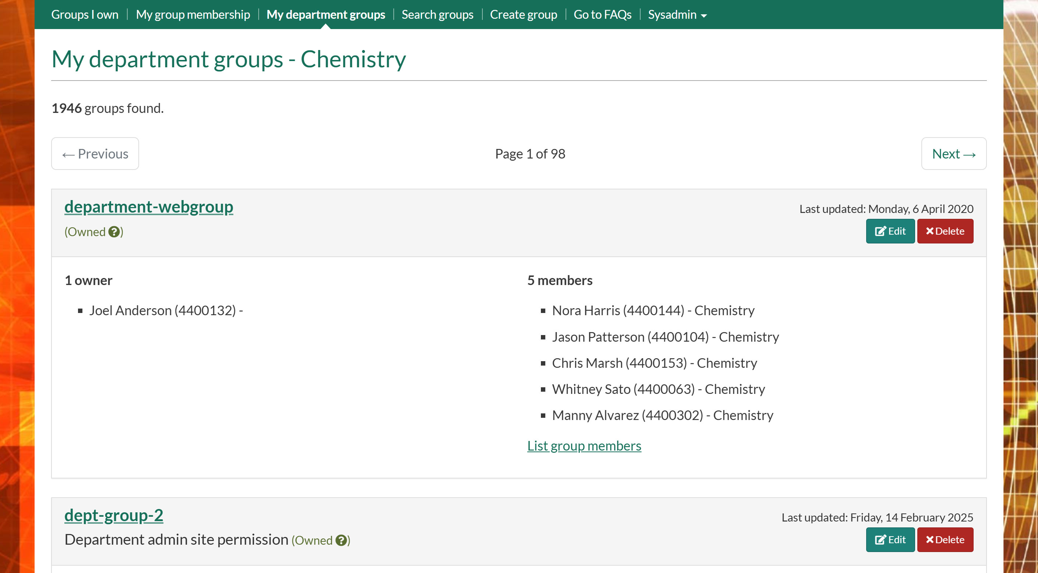Click the My department groups - Chemistry heading
This screenshot has height=573, width=1038.
tap(228, 60)
